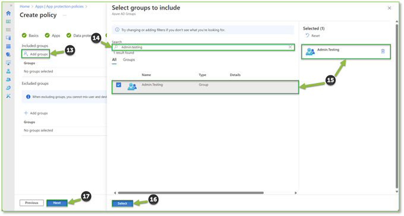Open the Devices icon in the sidebar
Image resolution: width=404 pixels, height=216 pixels.
pyautogui.click(x=8, y=38)
